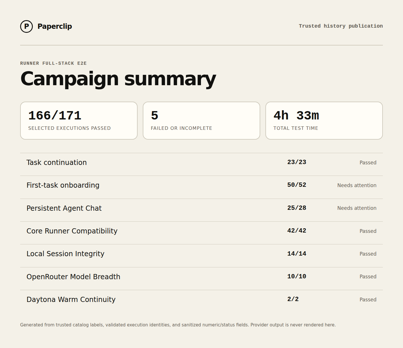The height and width of the screenshot is (348, 403).
Task: Click Passed status for Task continuation
Action: tap(368, 163)
